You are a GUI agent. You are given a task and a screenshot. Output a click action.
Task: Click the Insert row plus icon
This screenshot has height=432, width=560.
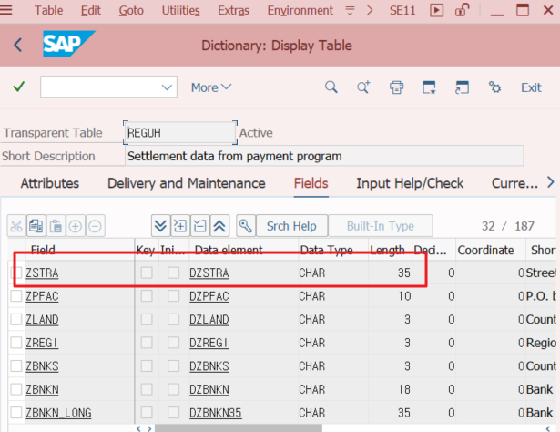click(76, 226)
